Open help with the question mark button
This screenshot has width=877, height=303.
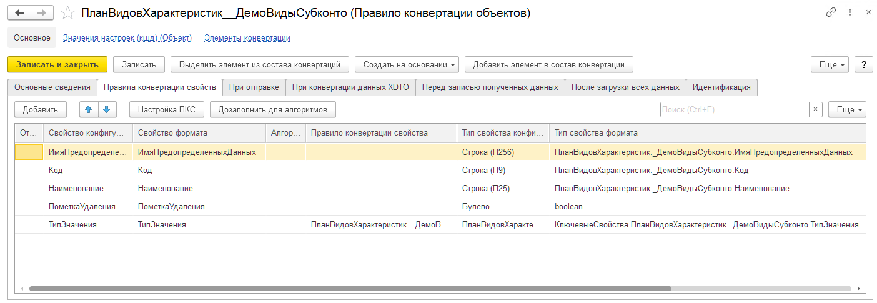[863, 64]
